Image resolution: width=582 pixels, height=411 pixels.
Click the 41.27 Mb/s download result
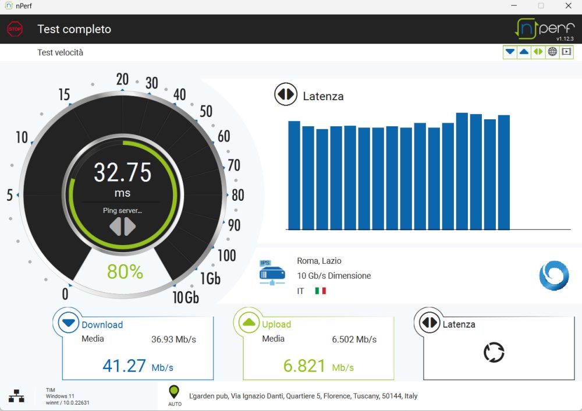pos(138,366)
